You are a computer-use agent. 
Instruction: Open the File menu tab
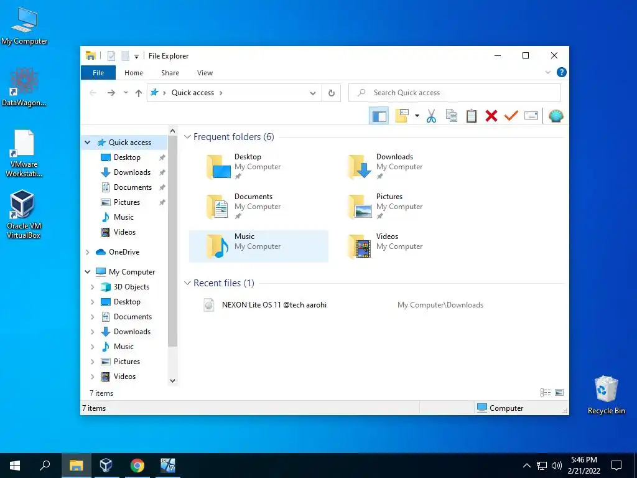[x=98, y=73]
